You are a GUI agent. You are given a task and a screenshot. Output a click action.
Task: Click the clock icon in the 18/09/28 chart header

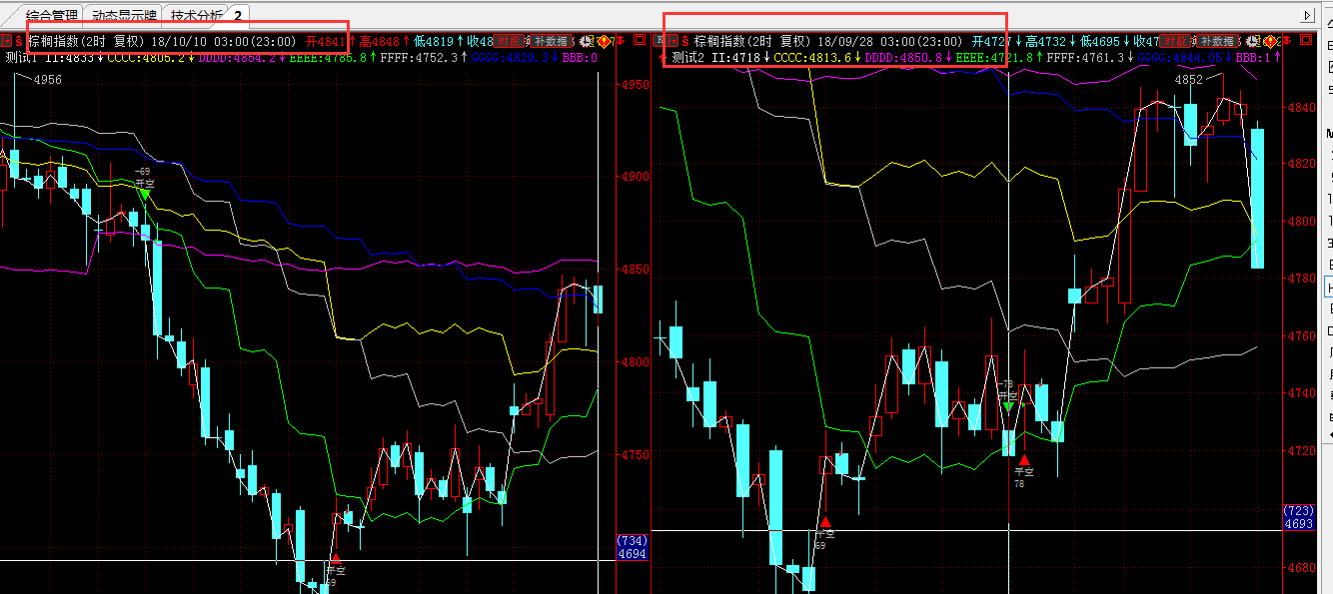coord(1252,41)
